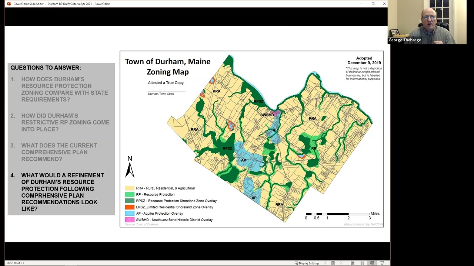
Task: Click the RP Resource Protection green swatch
Action: click(130, 194)
